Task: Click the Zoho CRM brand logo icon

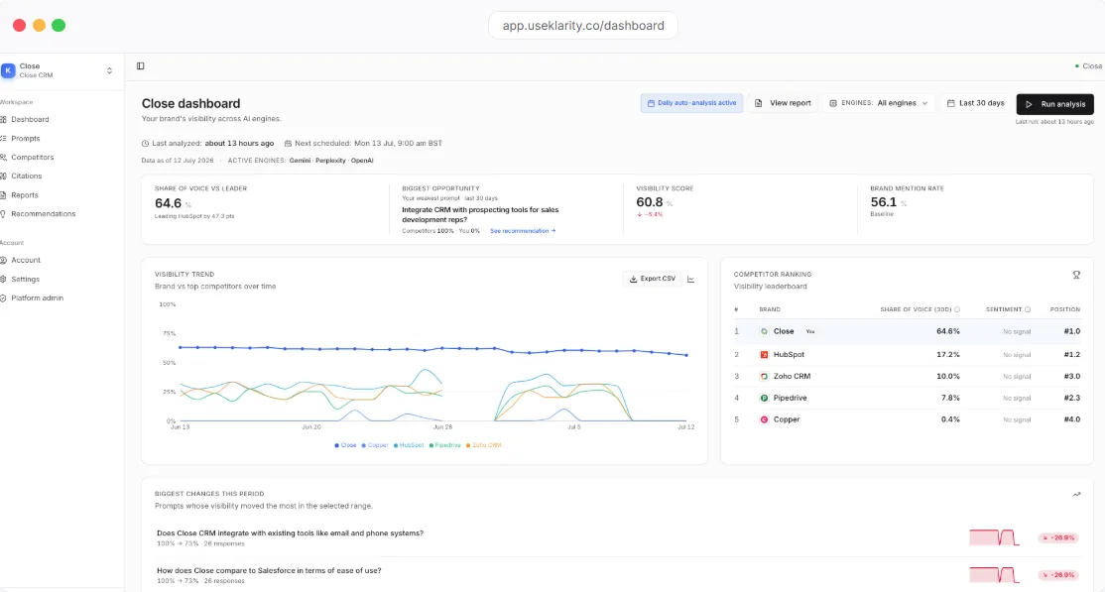Action: 764,377
